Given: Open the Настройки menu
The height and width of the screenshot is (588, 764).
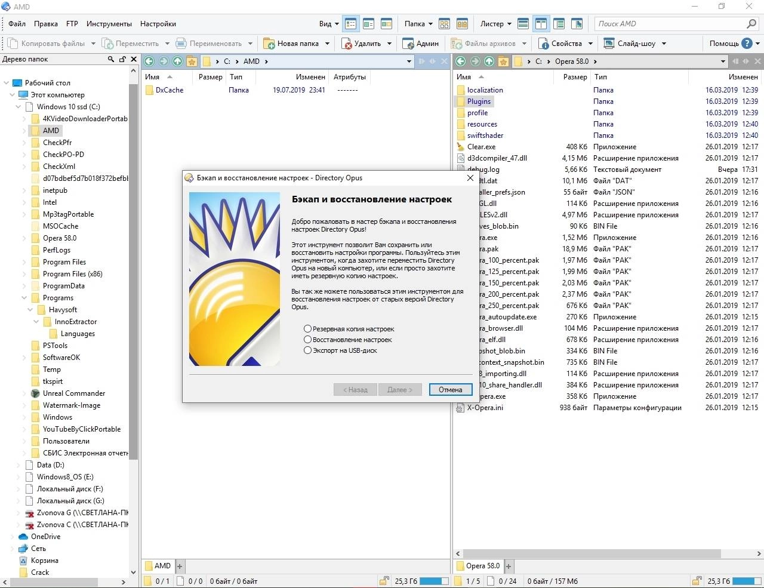Looking at the screenshot, I should [x=158, y=24].
